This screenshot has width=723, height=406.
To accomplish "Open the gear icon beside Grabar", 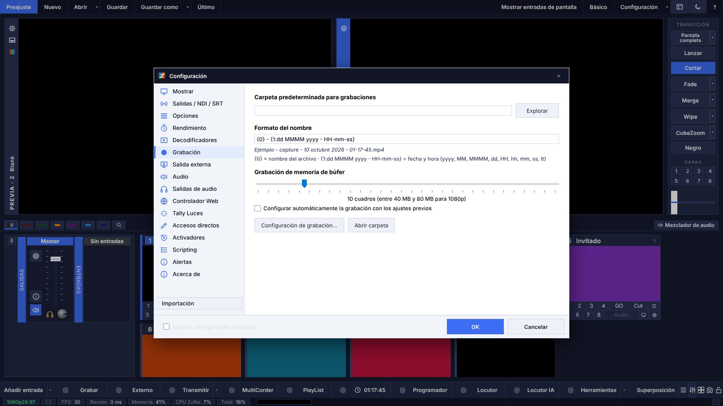I will 66,390.
